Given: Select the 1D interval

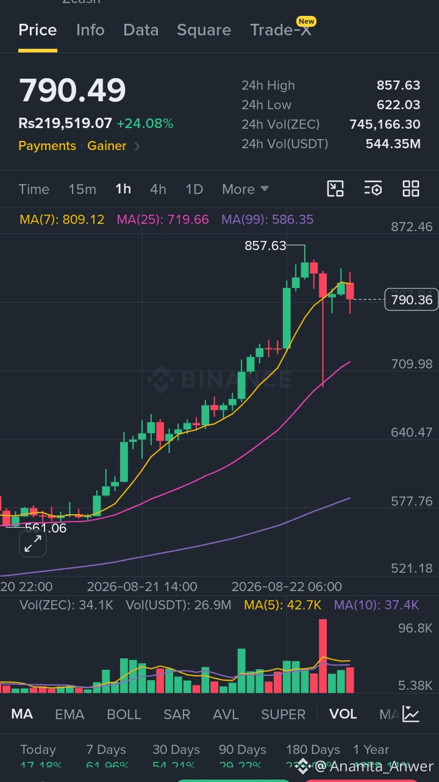Looking at the screenshot, I should click(x=194, y=189).
